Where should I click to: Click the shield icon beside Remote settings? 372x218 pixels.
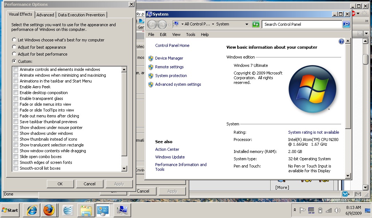tap(151, 67)
